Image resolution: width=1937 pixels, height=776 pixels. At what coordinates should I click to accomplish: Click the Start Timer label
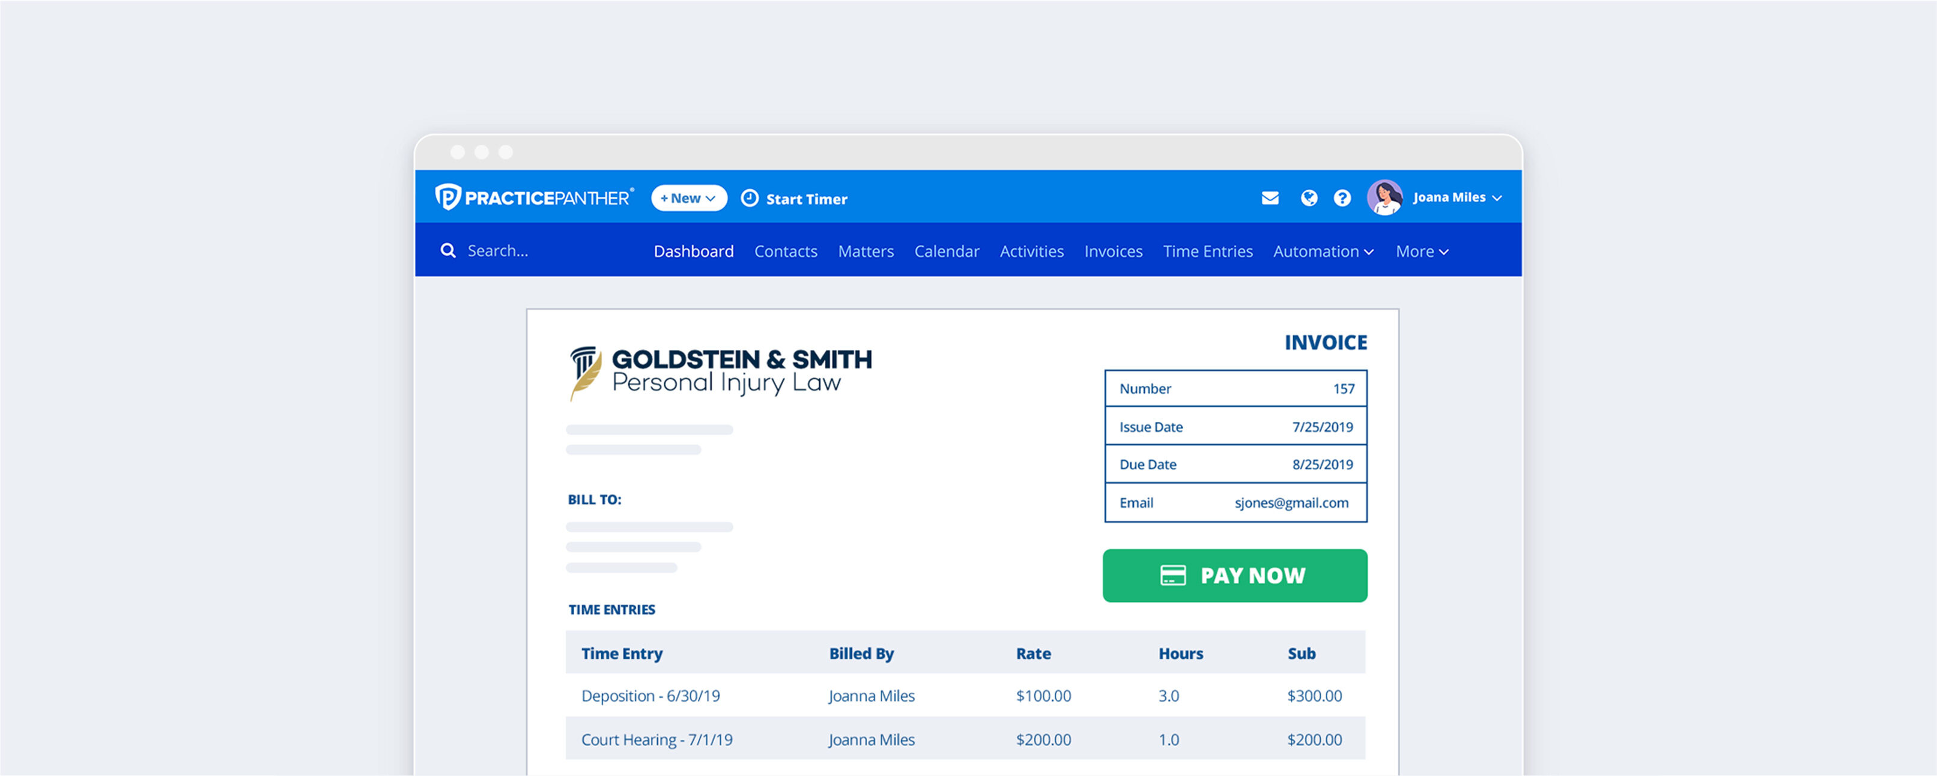coord(806,199)
